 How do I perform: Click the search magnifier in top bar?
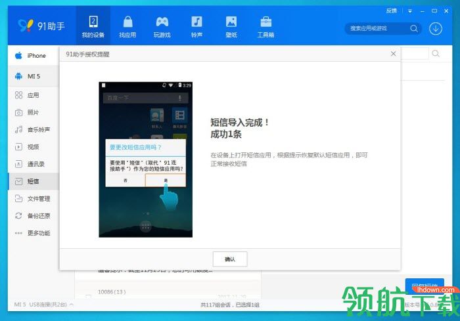pyautogui.click(x=413, y=28)
